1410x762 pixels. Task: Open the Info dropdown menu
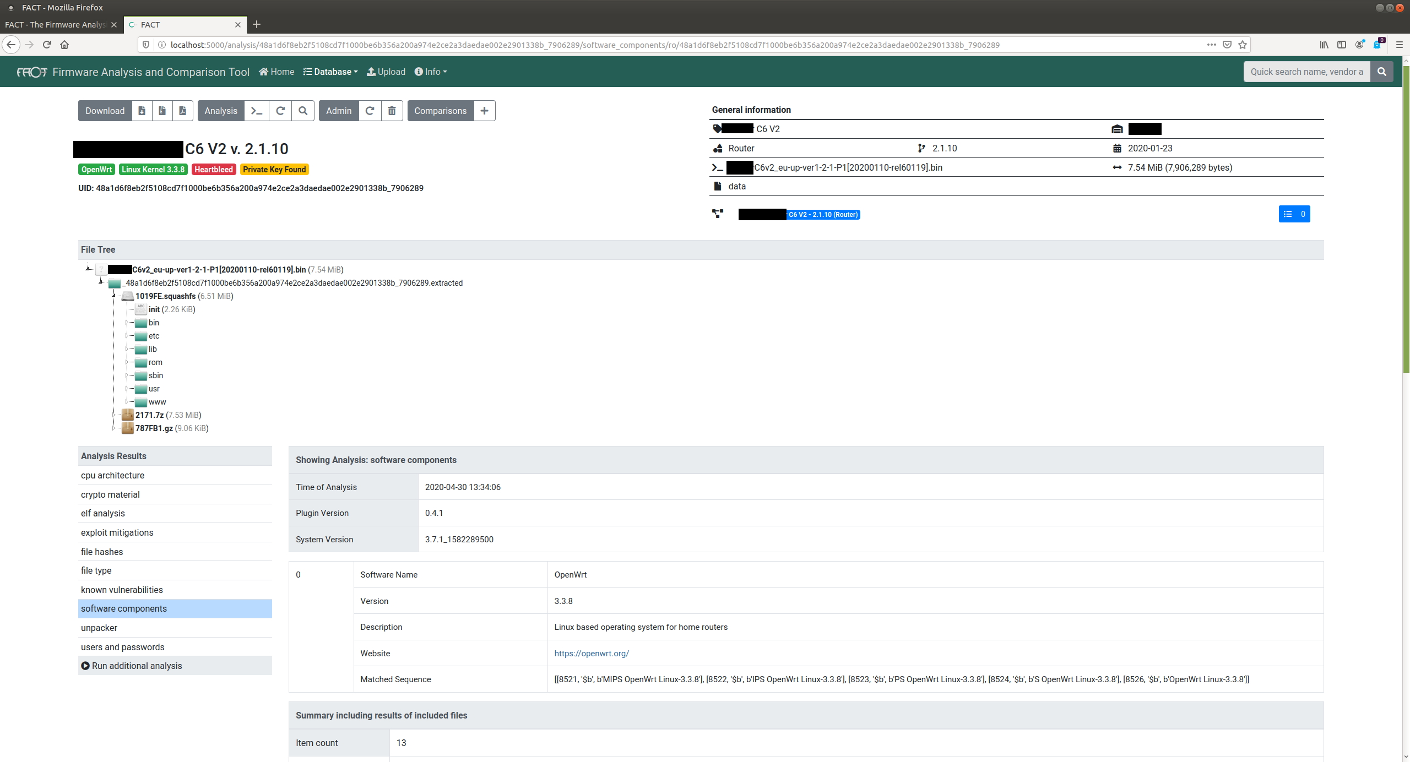tap(431, 72)
